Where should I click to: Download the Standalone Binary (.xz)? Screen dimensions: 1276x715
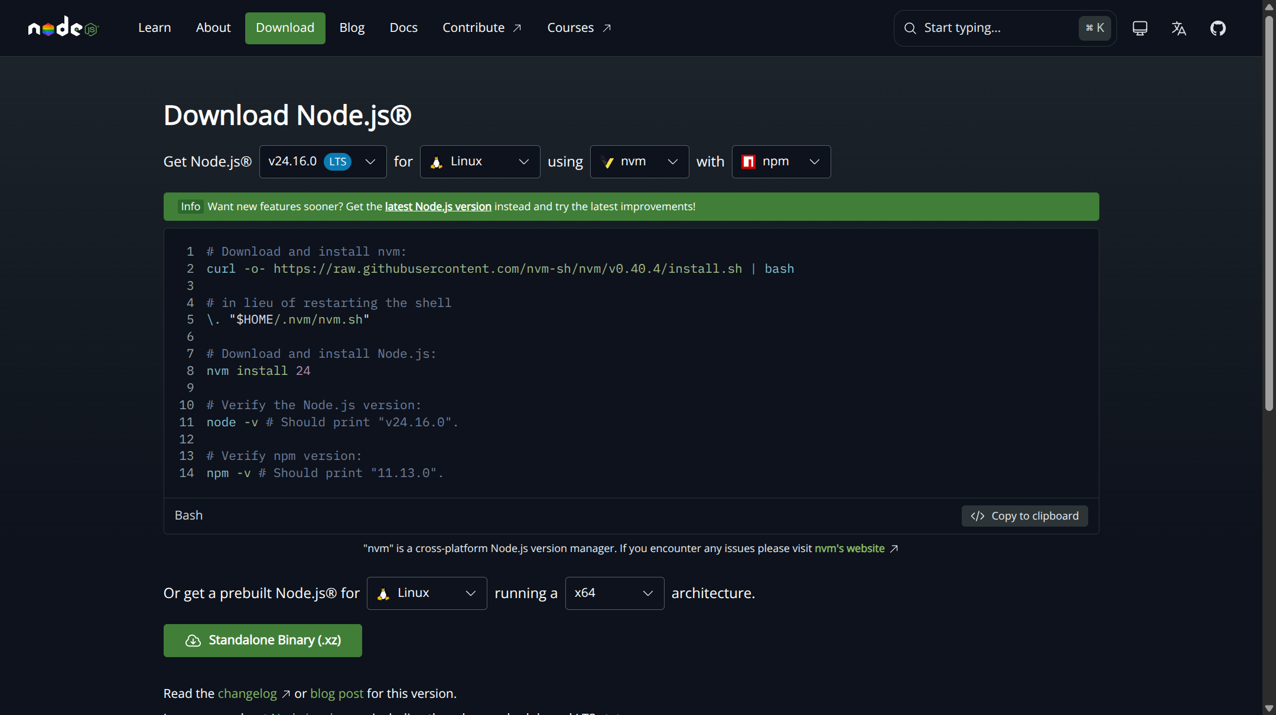click(x=263, y=641)
